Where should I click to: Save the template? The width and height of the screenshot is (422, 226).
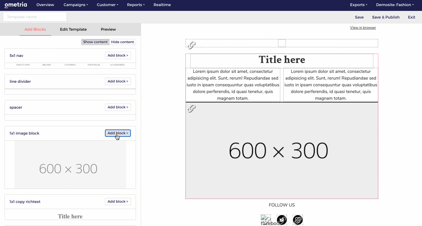pyautogui.click(x=359, y=17)
